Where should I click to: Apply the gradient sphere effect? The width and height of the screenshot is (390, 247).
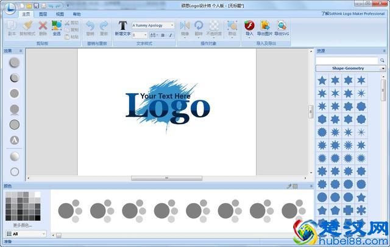tap(15, 156)
